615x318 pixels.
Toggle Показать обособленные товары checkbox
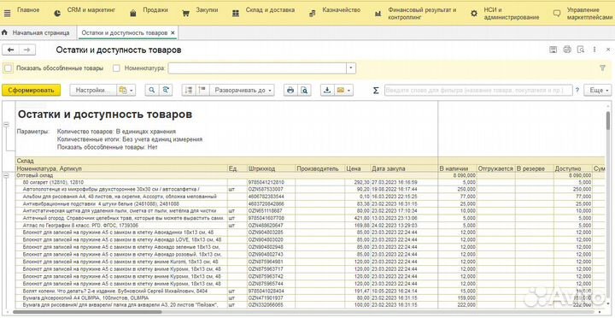point(8,68)
